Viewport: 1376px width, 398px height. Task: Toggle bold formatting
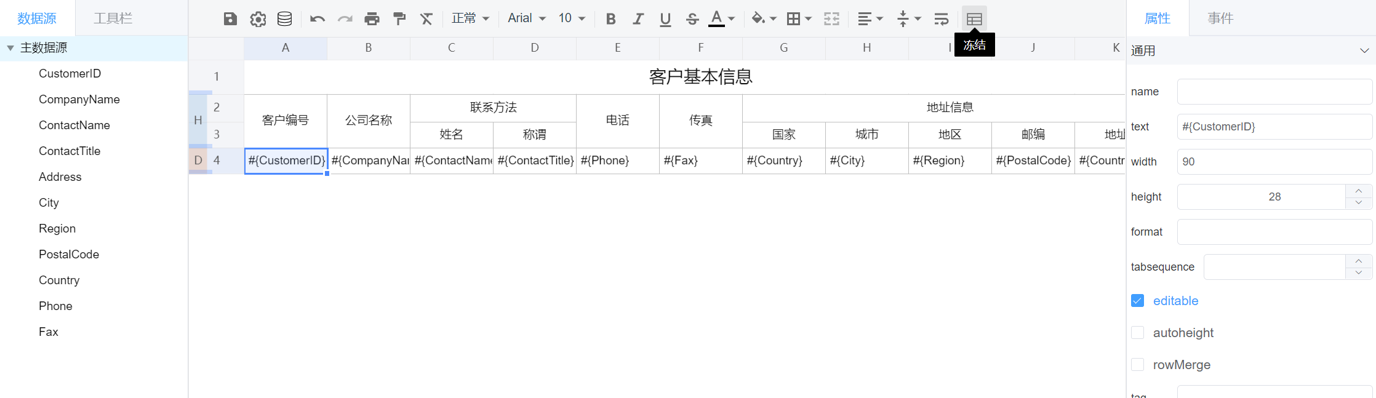610,19
